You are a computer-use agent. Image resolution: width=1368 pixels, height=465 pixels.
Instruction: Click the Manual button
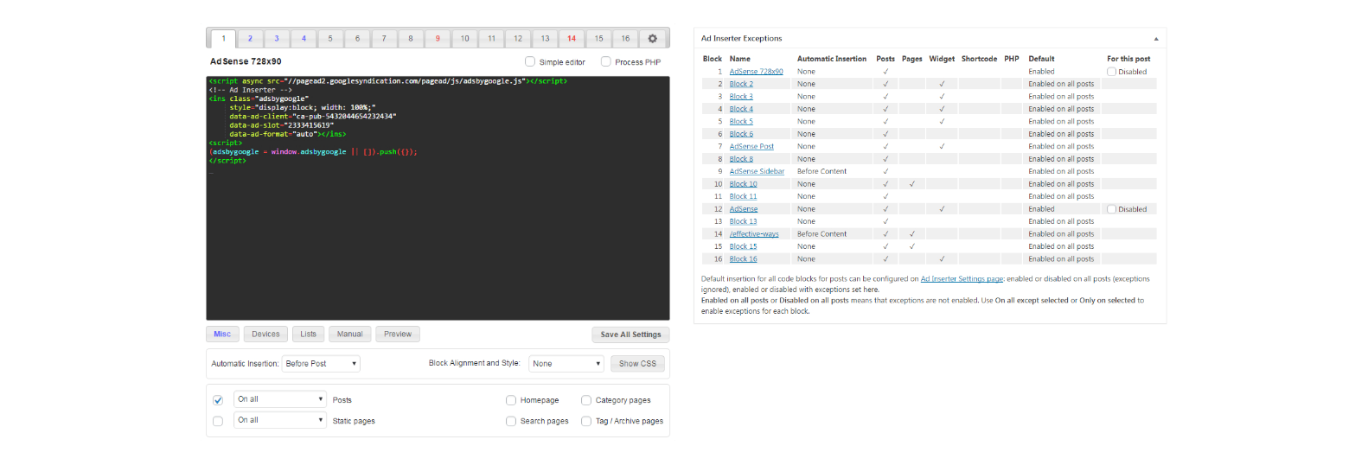point(350,334)
